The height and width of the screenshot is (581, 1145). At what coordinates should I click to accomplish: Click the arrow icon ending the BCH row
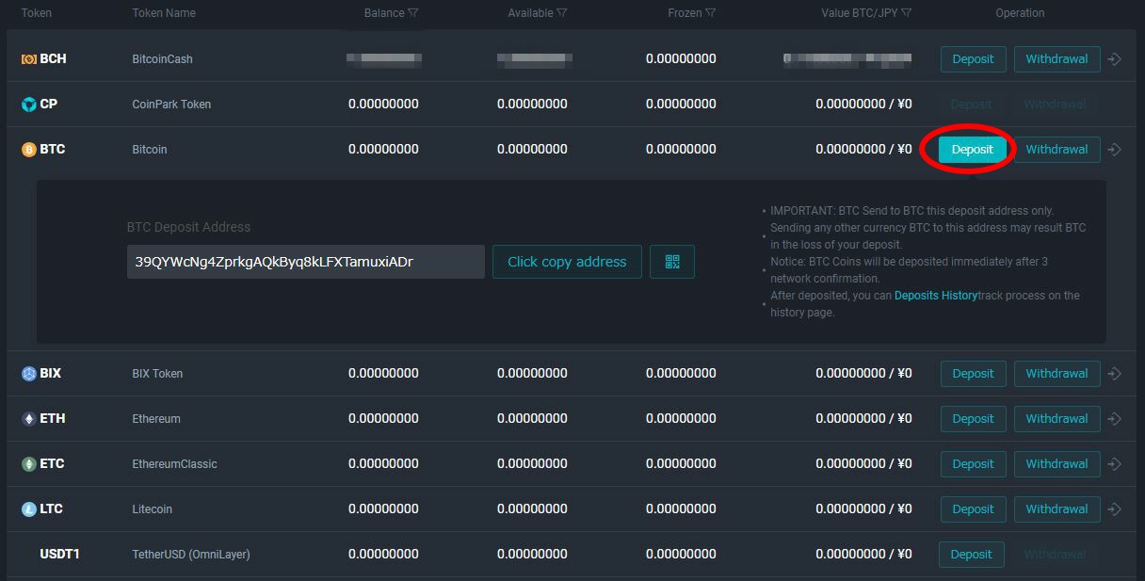[1115, 59]
